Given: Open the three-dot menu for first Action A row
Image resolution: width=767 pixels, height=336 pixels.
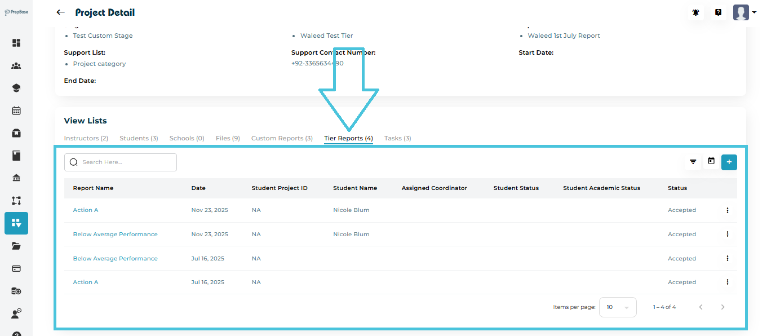Looking at the screenshot, I should (x=727, y=210).
